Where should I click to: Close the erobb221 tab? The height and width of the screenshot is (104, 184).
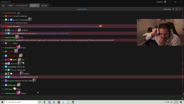(x=38, y=5)
